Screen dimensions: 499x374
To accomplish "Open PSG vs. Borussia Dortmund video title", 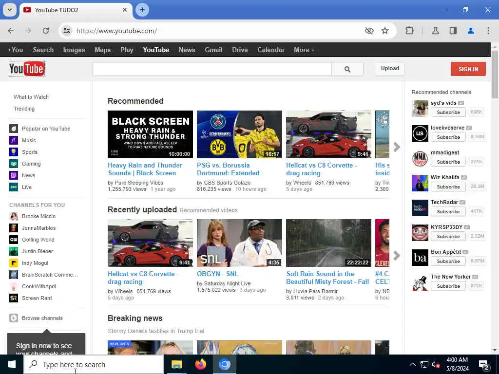I will click(x=228, y=169).
